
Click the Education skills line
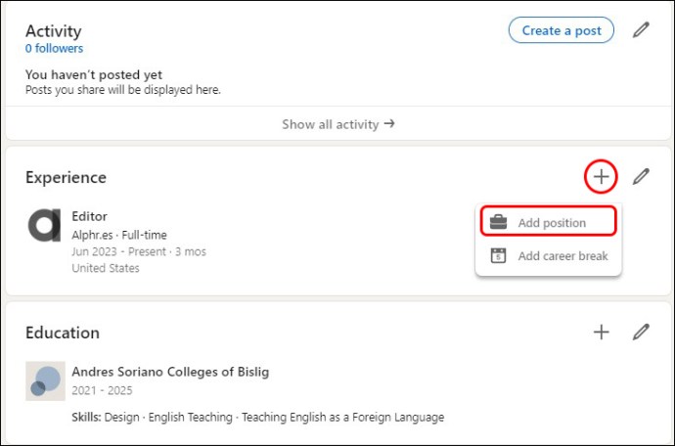pos(258,418)
